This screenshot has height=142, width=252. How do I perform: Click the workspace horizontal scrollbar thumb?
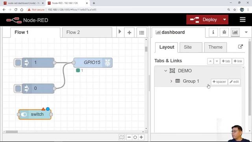pyautogui.click(x=12, y=132)
